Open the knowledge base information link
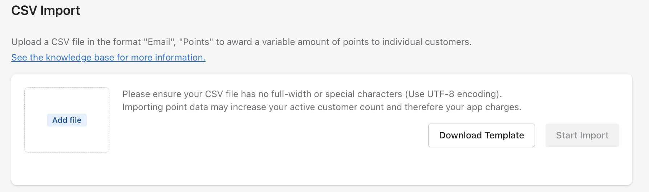649x192 pixels. 108,58
